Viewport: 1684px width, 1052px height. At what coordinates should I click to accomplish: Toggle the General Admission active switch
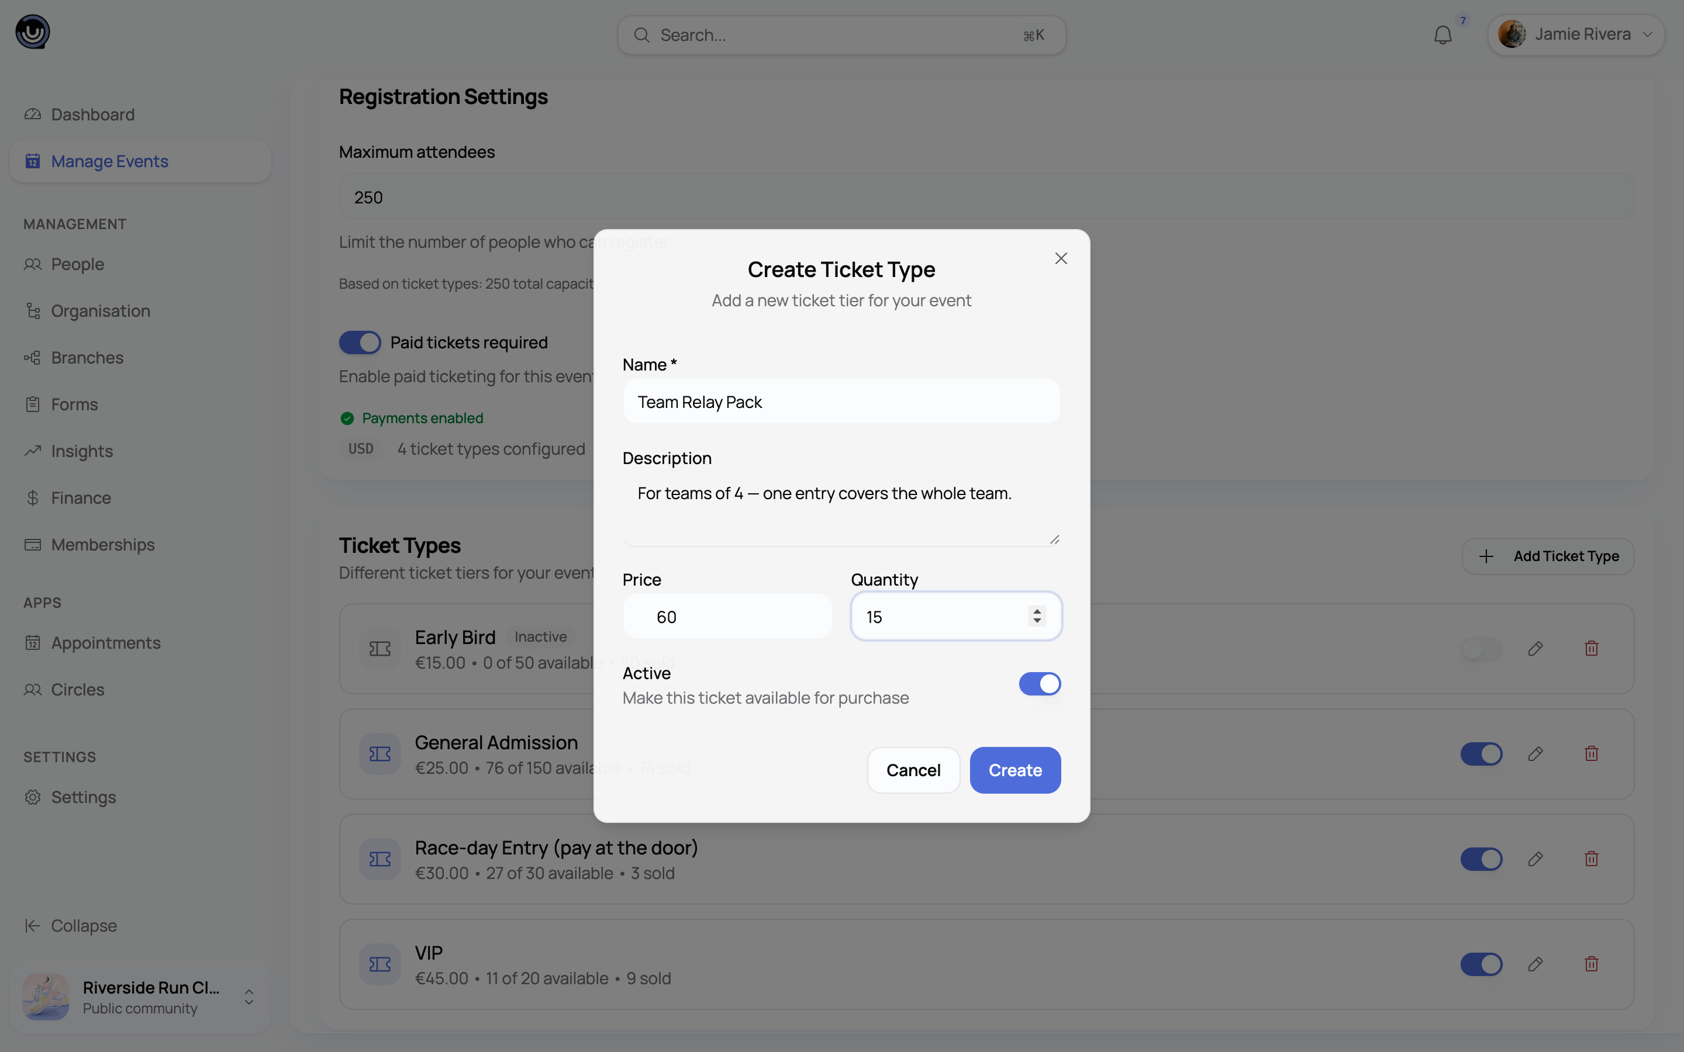1482,753
